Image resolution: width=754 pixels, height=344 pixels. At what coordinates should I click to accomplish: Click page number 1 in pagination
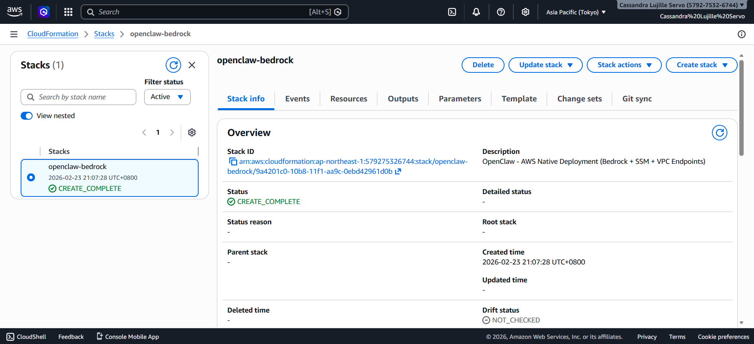[158, 132]
